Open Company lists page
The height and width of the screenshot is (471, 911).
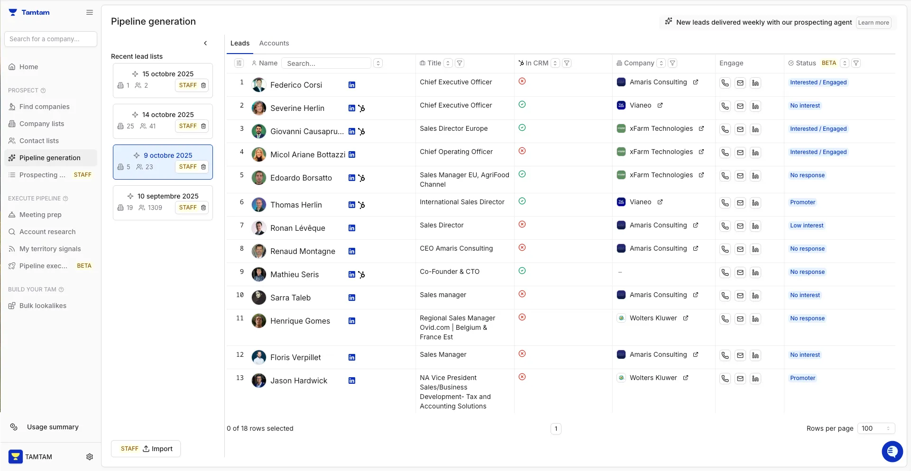[51, 124]
